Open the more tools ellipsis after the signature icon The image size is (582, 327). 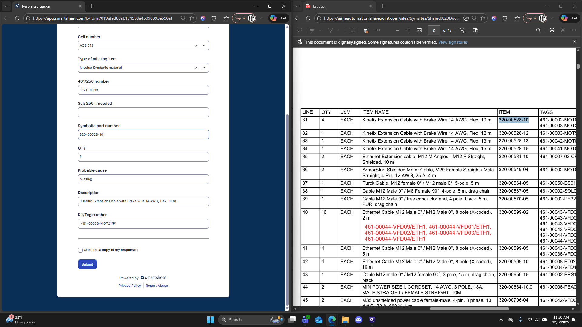pos(377,30)
